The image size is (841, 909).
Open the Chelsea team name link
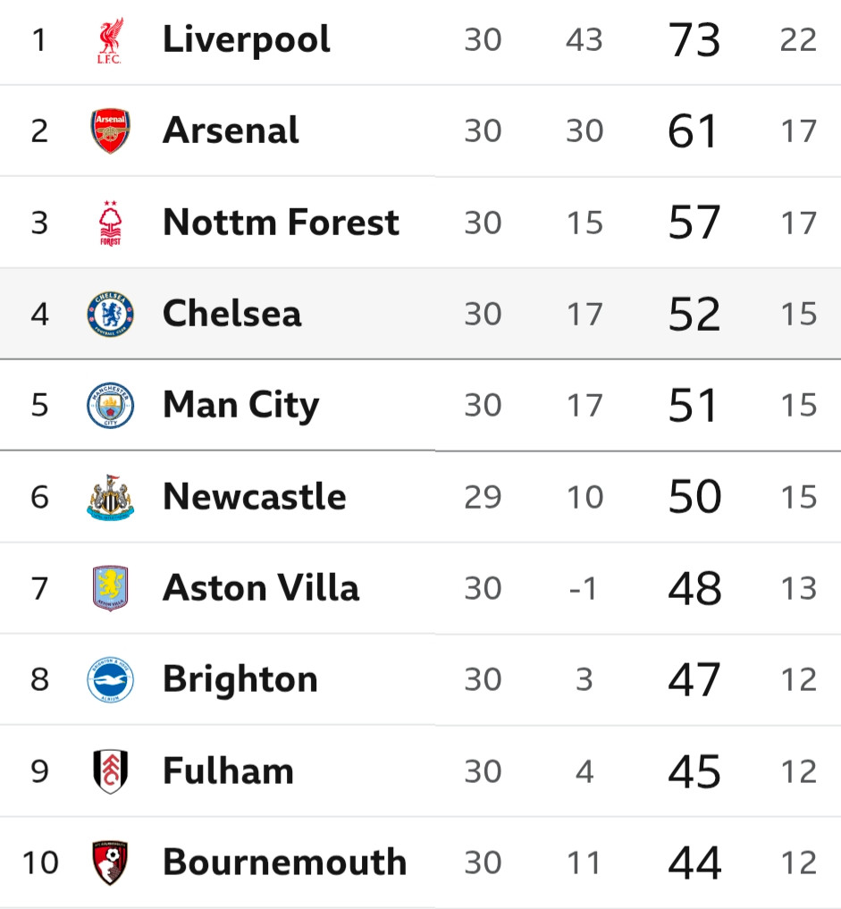(231, 314)
